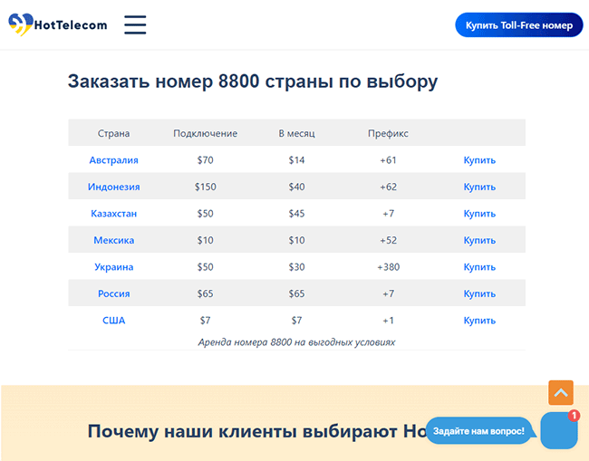The height and width of the screenshot is (461, 589).
Task: Click the Задайте нам вопрос! chat bubble
Action: pyautogui.click(x=478, y=431)
